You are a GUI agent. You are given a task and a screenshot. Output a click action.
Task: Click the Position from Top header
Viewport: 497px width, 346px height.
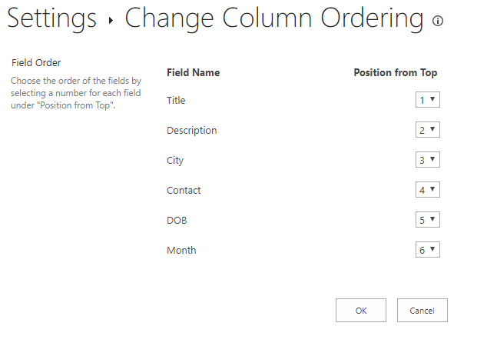[395, 72]
